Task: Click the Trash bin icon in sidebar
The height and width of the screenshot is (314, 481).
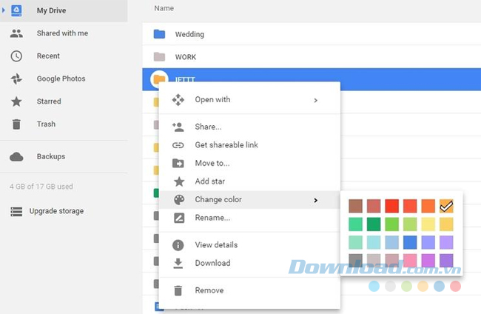Action: click(16, 124)
